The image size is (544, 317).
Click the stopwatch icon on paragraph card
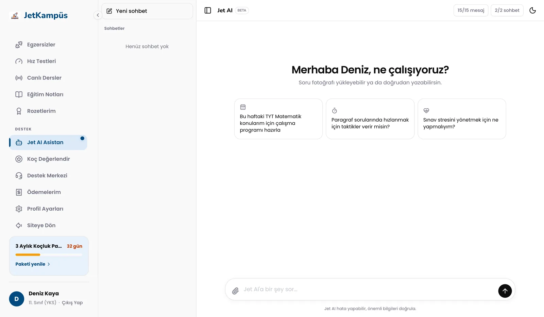(x=335, y=110)
